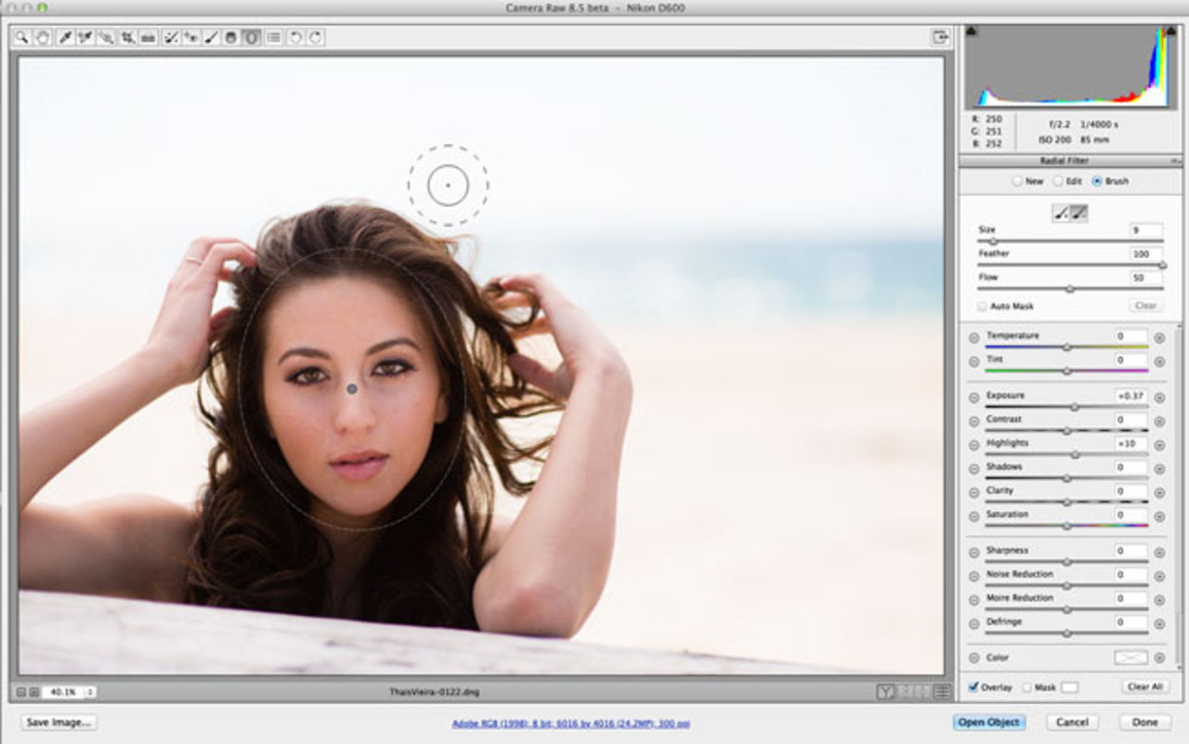
Task: Toggle full screen mode icon
Action: tap(941, 37)
